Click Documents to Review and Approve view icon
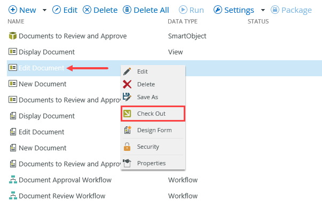Viewport: 322px width, 209px height. (13, 100)
